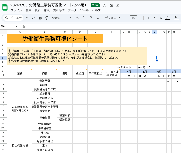Click the redo arrow
The image size is (181, 153).
34,18
